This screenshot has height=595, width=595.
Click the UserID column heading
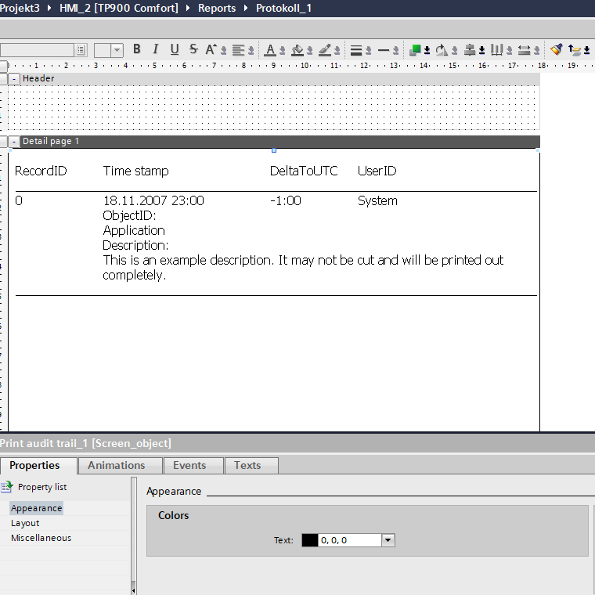tap(377, 171)
